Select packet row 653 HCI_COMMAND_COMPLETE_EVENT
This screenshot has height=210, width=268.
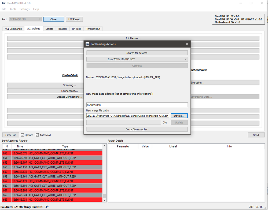click(x=52, y=153)
